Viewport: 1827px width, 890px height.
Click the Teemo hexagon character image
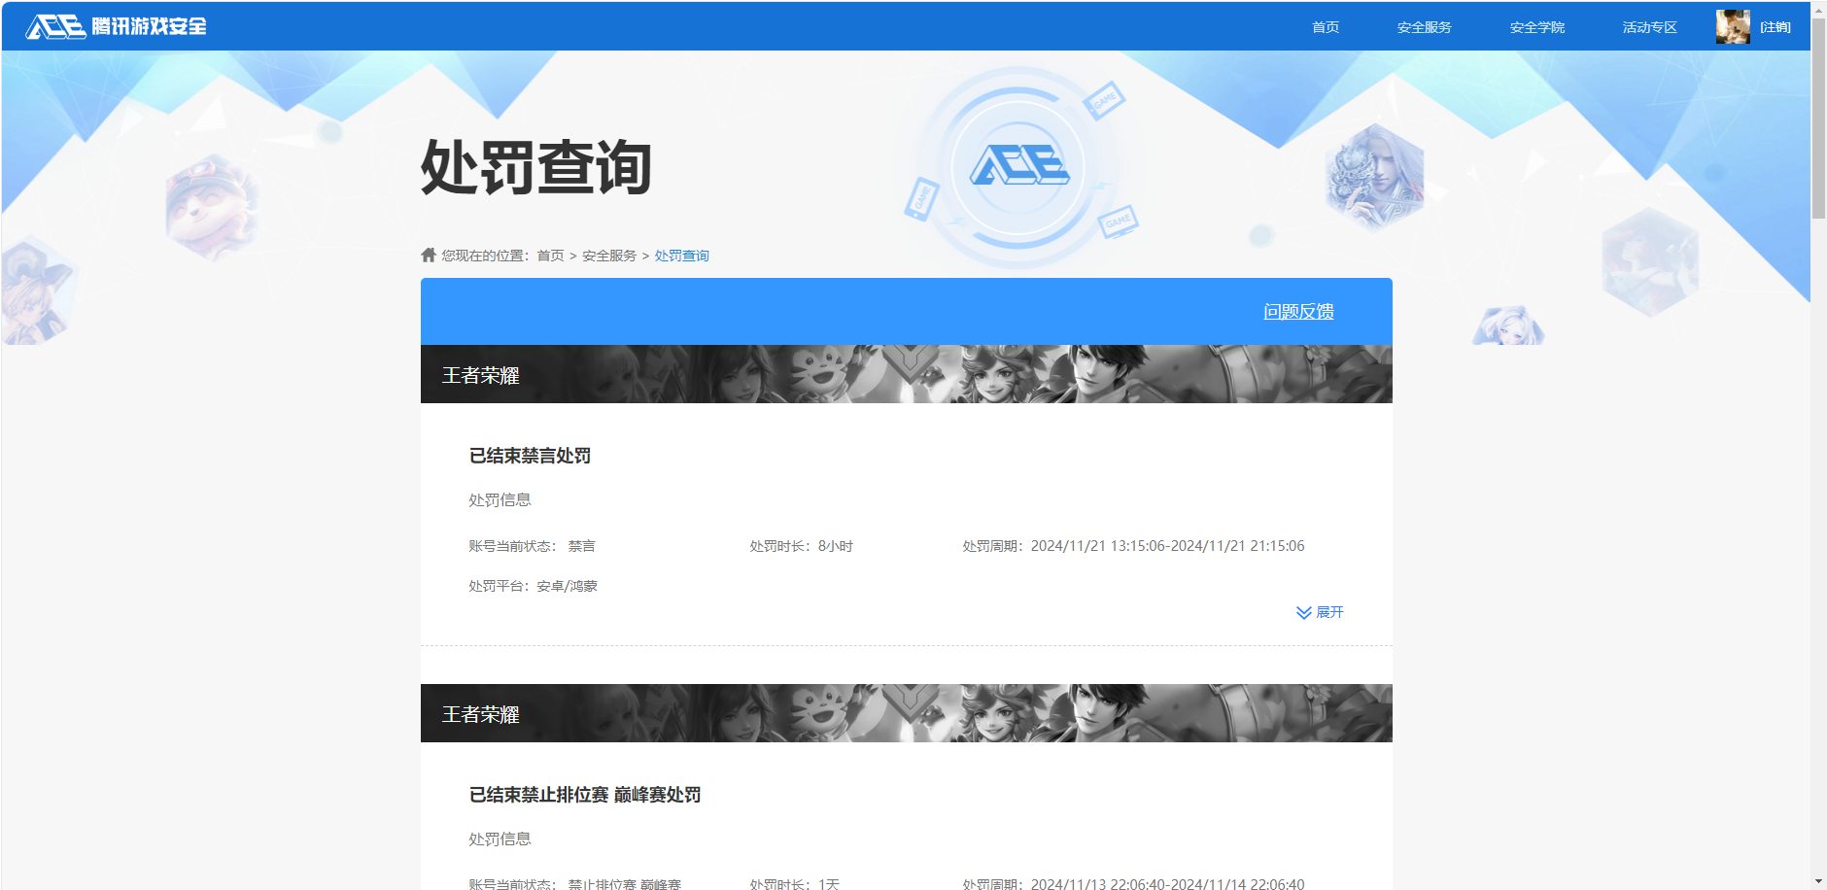(210, 207)
